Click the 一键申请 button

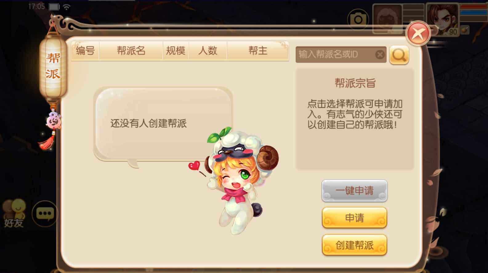354,191
